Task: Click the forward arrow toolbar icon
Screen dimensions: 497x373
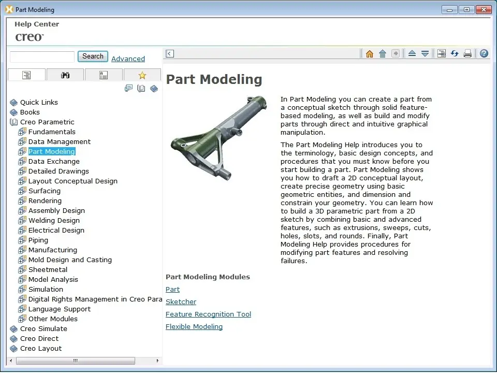Action: click(395, 53)
